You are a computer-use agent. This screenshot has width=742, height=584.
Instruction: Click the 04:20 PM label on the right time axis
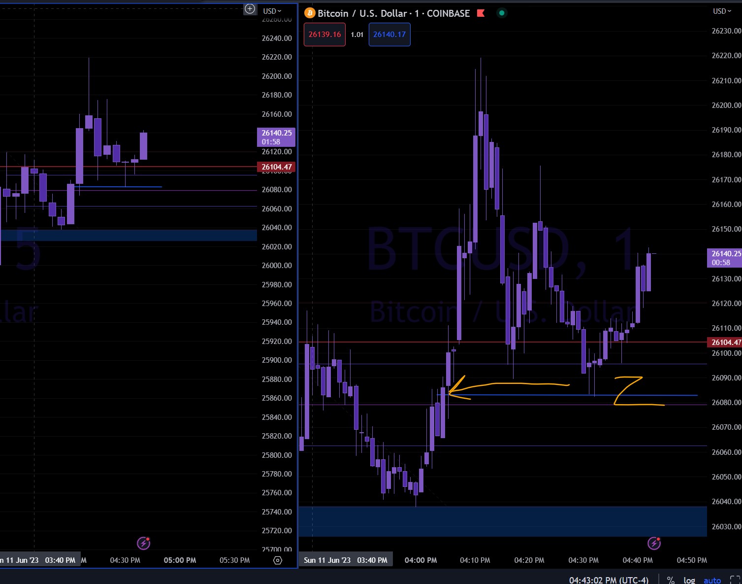pyautogui.click(x=529, y=560)
